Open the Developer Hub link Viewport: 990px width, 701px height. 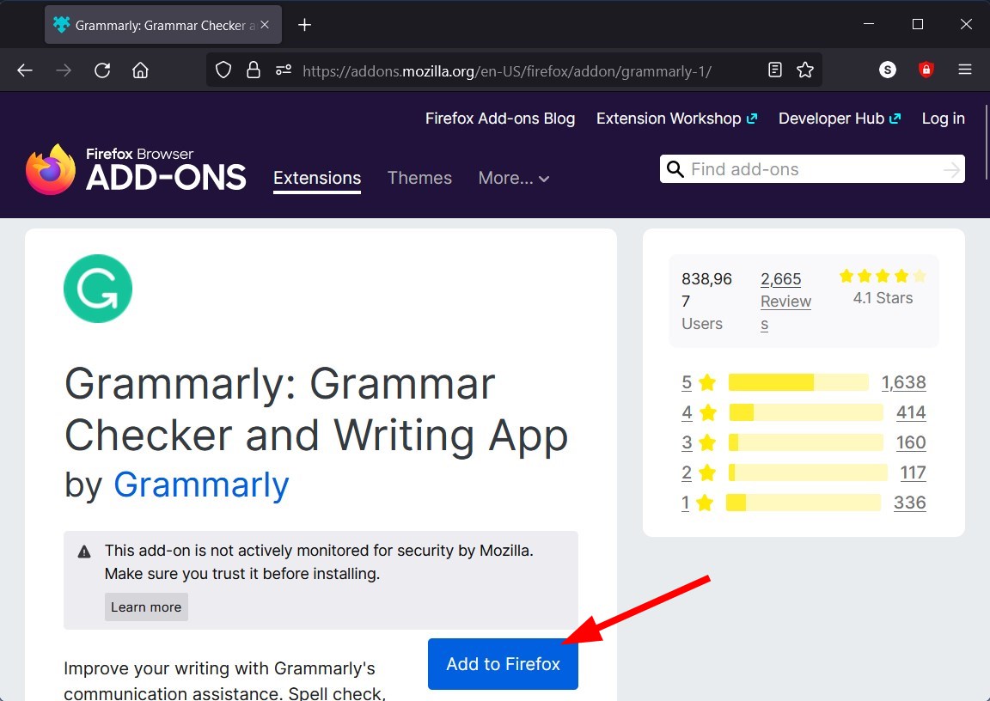[x=839, y=119]
